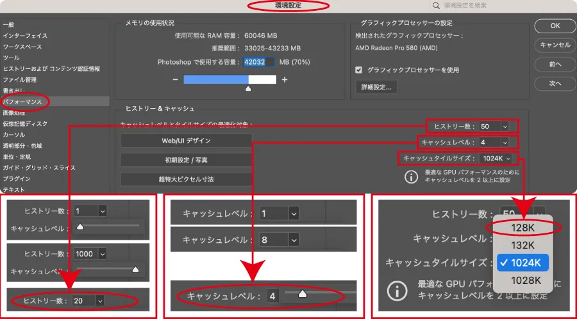
Task: Select the プラグイン category in sidebar
Action: [x=17, y=179]
